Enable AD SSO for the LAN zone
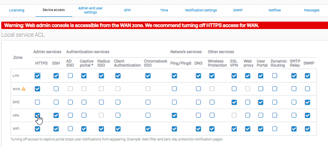Screen dimensions: 328x147 click(x=70, y=76)
